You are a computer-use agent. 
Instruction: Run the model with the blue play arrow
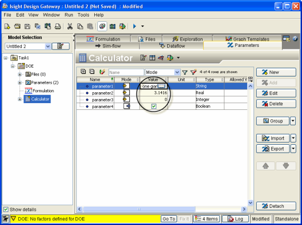point(134,26)
